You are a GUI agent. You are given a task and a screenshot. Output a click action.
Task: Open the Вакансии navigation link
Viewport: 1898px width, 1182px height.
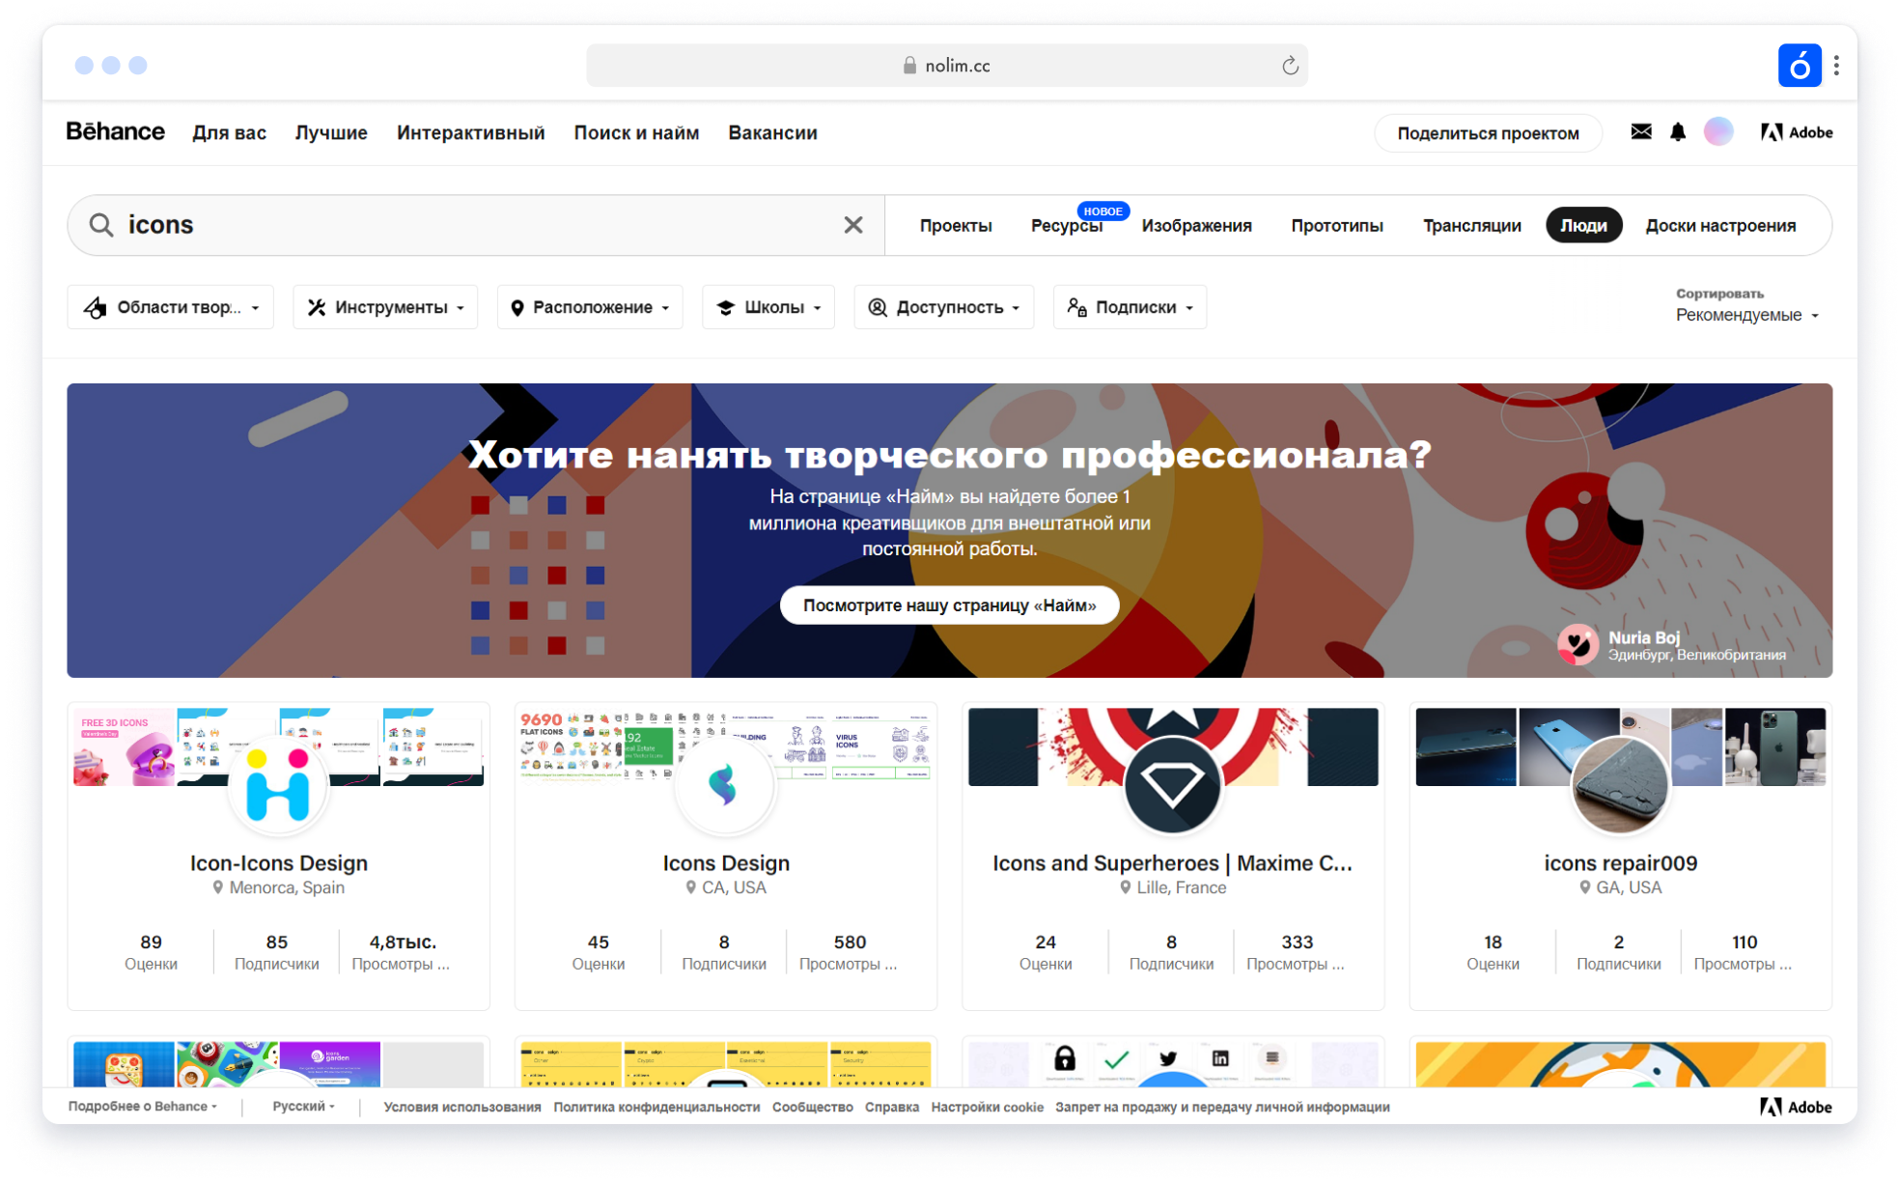(x=772, y=132)
